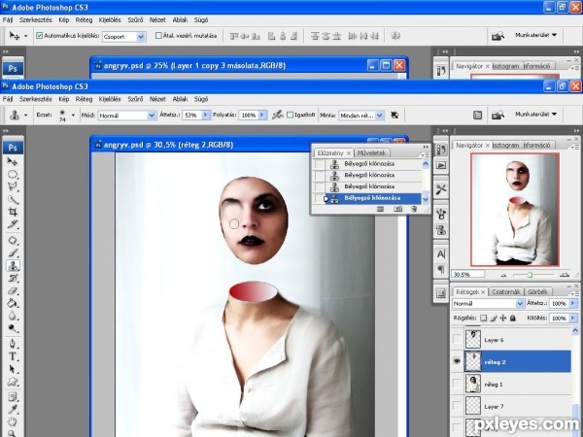Open the Layers panel Áttetsz. opacity arrow
This screenshot has width=583, height=437.
pos(573,304)
